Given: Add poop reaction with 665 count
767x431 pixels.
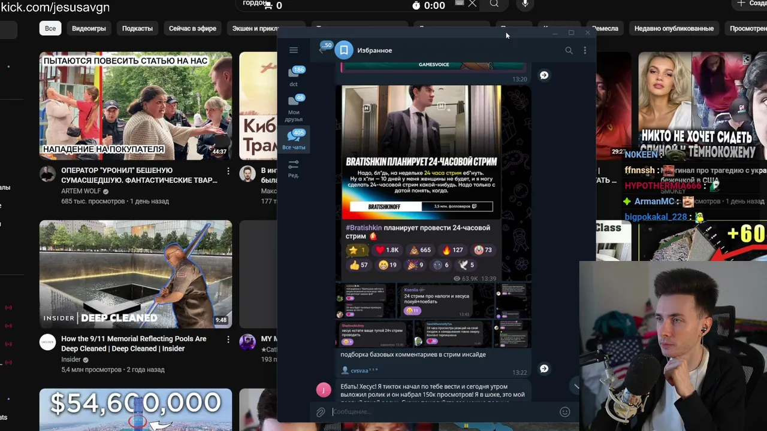Looking at the screenshot, I should tap(420, 250).
